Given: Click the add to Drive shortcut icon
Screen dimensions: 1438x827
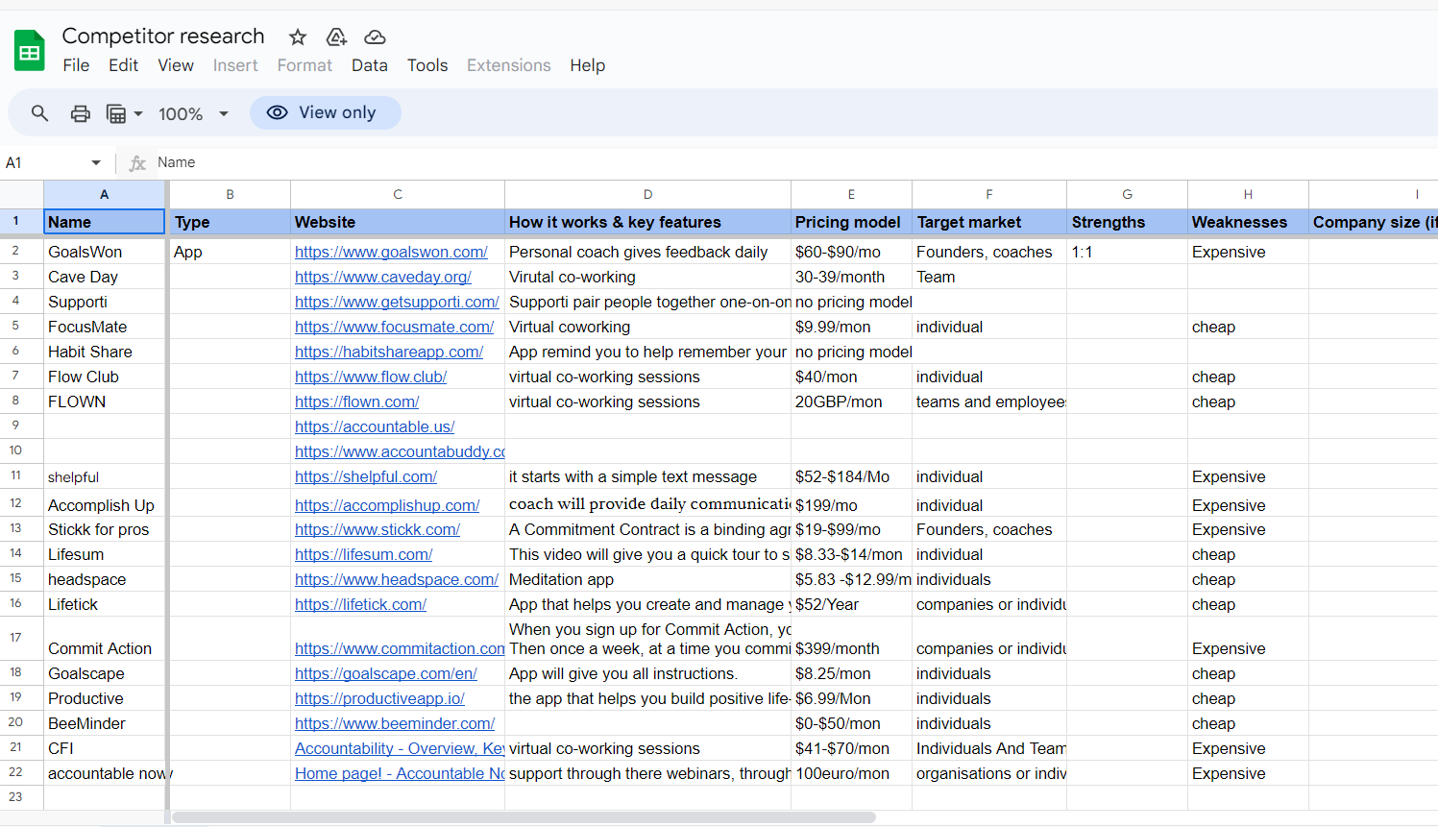Looking at the screenshot, I should point(336,36).
